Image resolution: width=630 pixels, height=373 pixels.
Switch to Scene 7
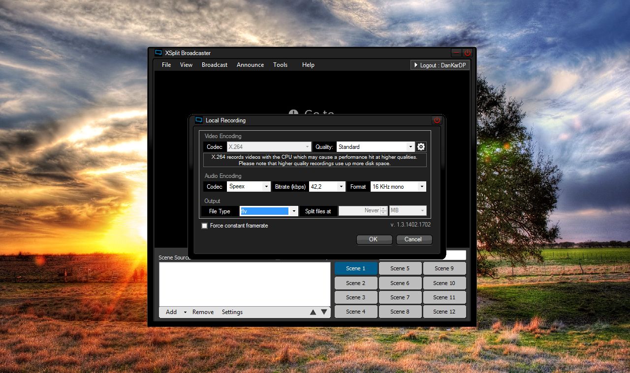point(400,297)
